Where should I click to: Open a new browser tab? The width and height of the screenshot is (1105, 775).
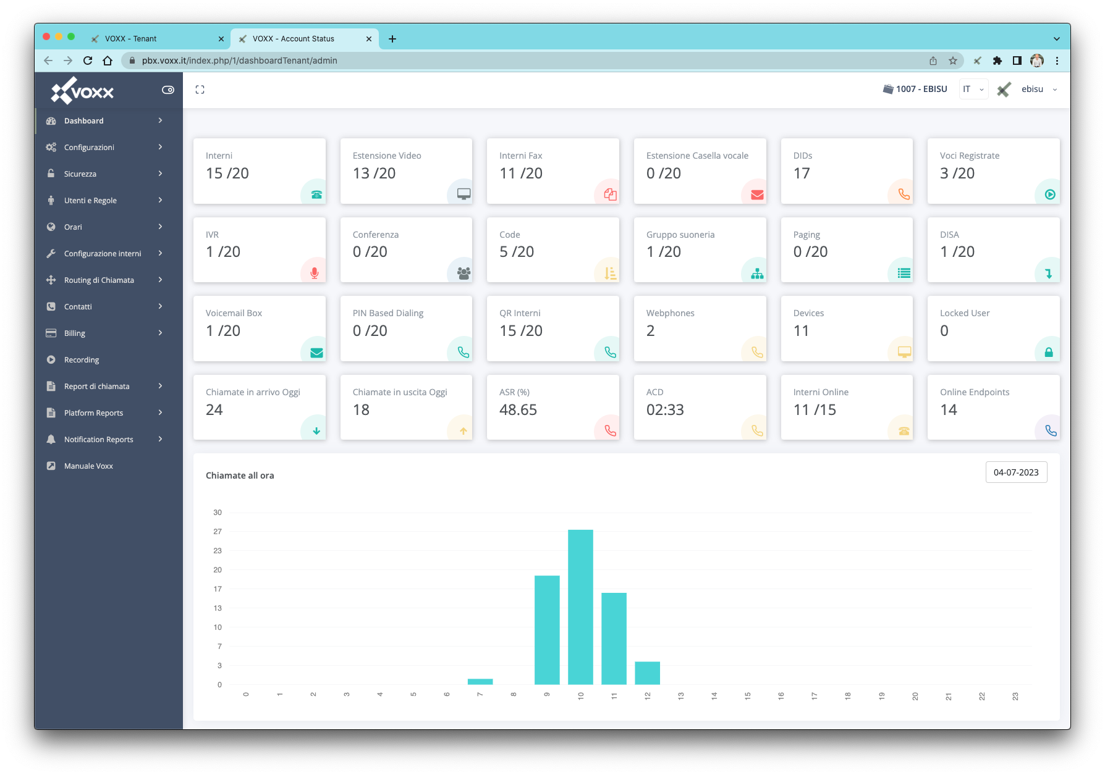392,38
